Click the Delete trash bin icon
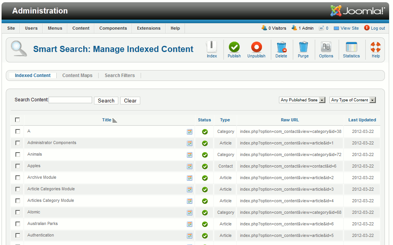This screenshot has height=245, width=393. pos(281,47)
